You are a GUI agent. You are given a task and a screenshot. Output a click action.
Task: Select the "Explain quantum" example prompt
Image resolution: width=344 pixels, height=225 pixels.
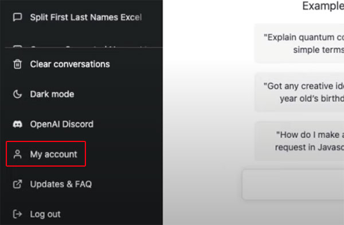(x=299, y=44)
